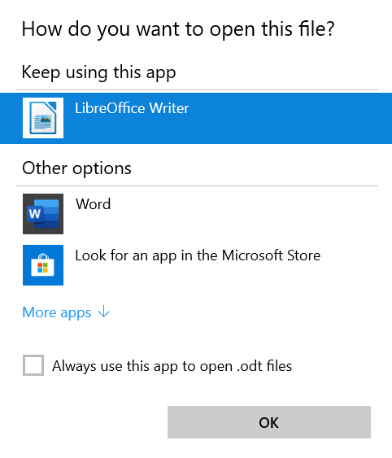
Task: Click the down arrow beside More apps
Action: click(104, 312)
